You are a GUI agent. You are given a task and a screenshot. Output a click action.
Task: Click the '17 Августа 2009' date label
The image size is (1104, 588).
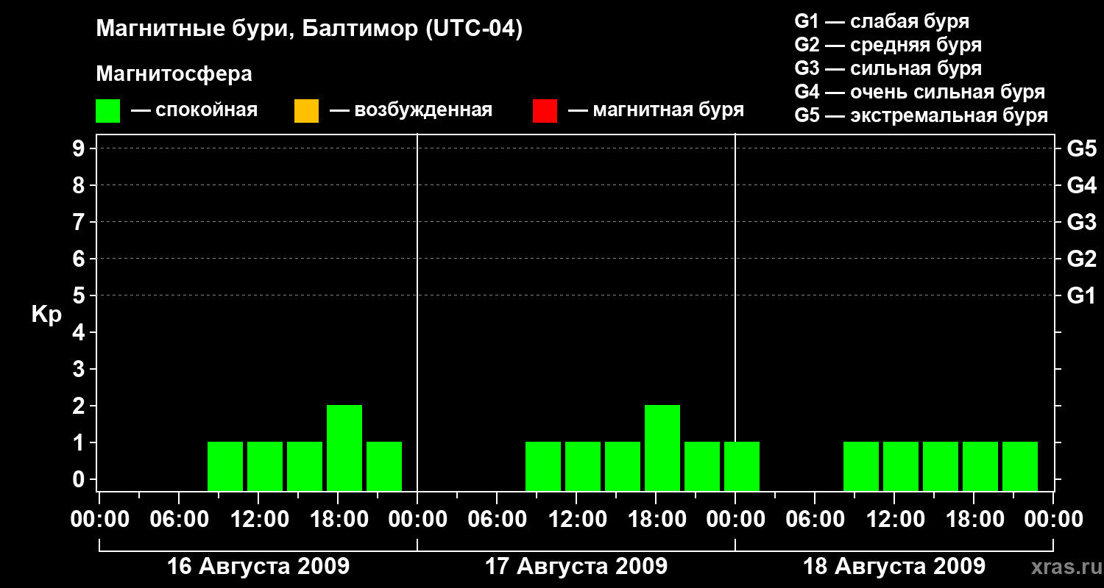point(576,566)
